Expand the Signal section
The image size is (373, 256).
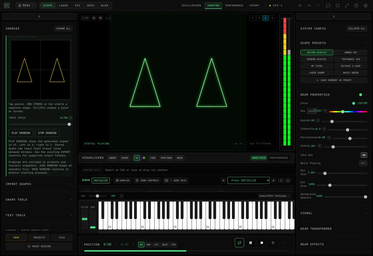(334, 213)
